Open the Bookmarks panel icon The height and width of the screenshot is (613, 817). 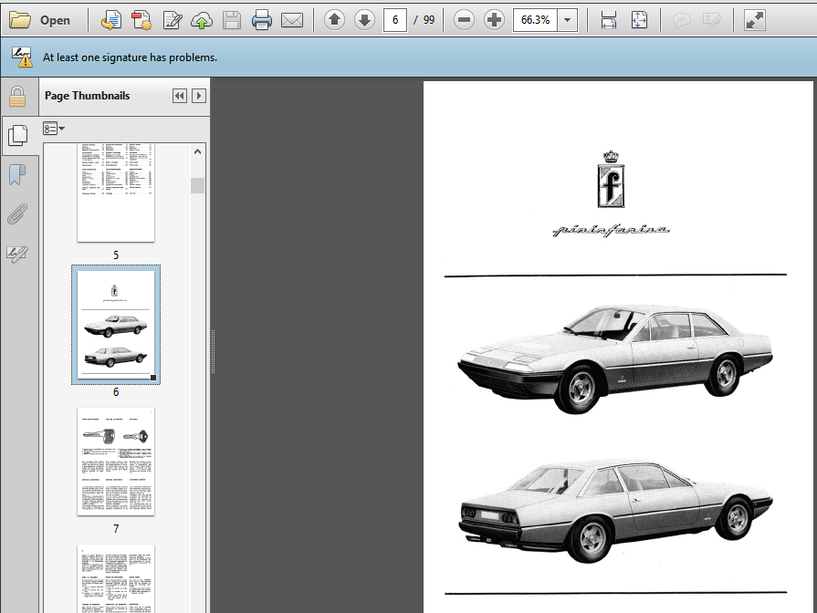[17, 174]
